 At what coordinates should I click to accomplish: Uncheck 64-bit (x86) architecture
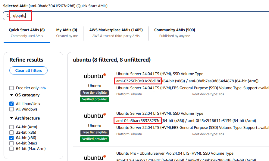(11, 138)
